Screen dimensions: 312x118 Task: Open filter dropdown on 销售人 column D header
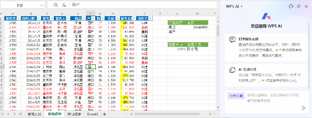pos(68,18)
